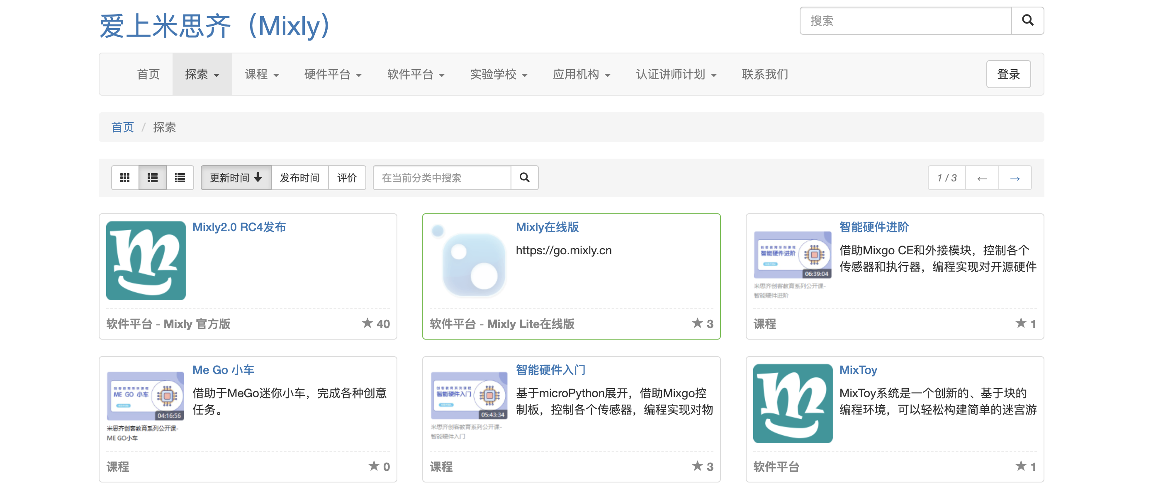Expand the 课程 dropdown menu
The image size is (1168, 497).
click(x=262, y=74)
